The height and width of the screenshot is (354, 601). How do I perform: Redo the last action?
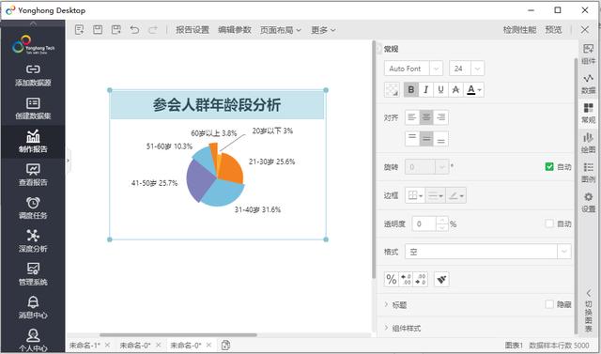[x=153, y=30]
